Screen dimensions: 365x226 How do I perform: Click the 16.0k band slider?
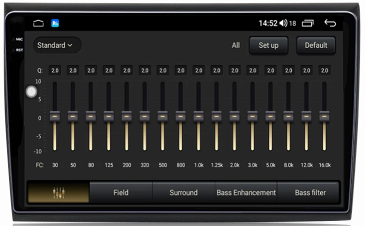click(x=324, y=116)
